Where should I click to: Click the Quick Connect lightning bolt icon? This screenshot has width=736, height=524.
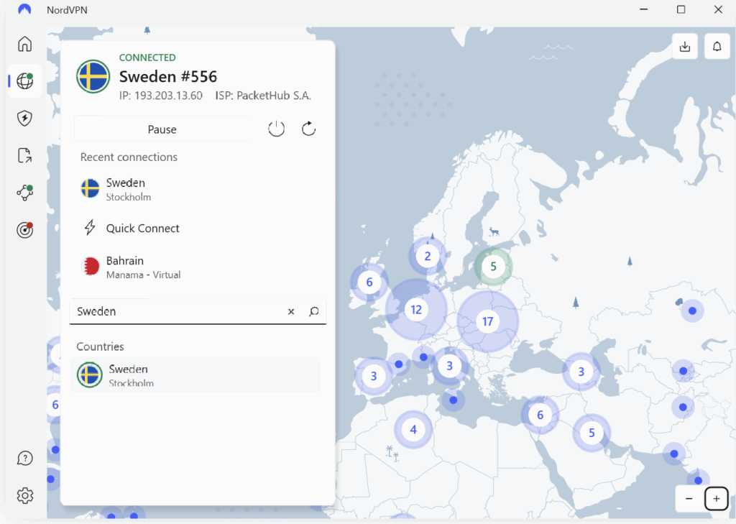point(90,228)
